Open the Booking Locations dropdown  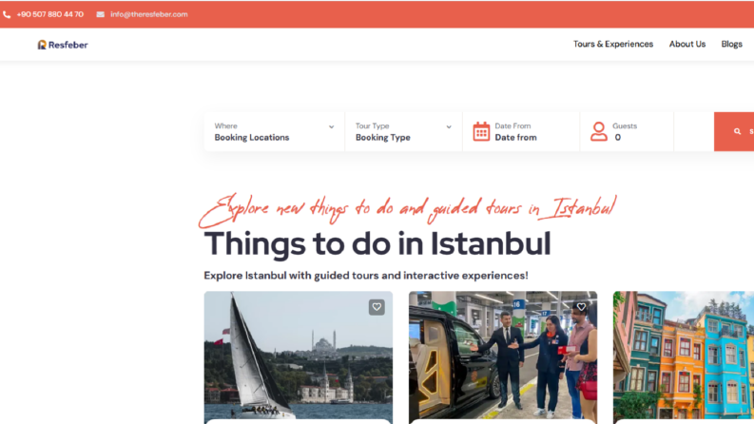274,132
